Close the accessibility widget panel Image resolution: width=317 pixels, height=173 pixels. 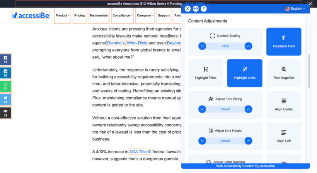pyautogui.click(x=187, y=8)
